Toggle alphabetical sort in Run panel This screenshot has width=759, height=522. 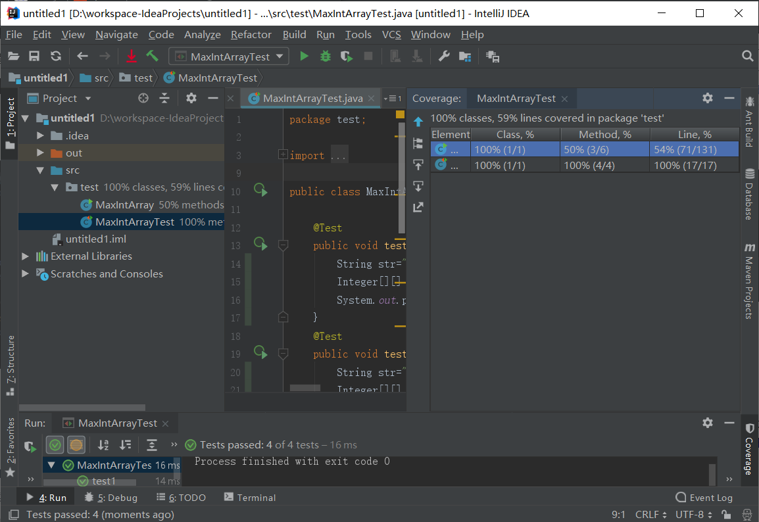coord(103,445)
